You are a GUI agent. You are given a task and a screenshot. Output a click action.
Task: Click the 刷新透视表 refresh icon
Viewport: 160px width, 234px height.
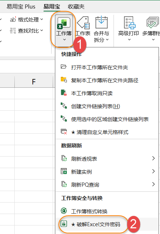(64, 158)
